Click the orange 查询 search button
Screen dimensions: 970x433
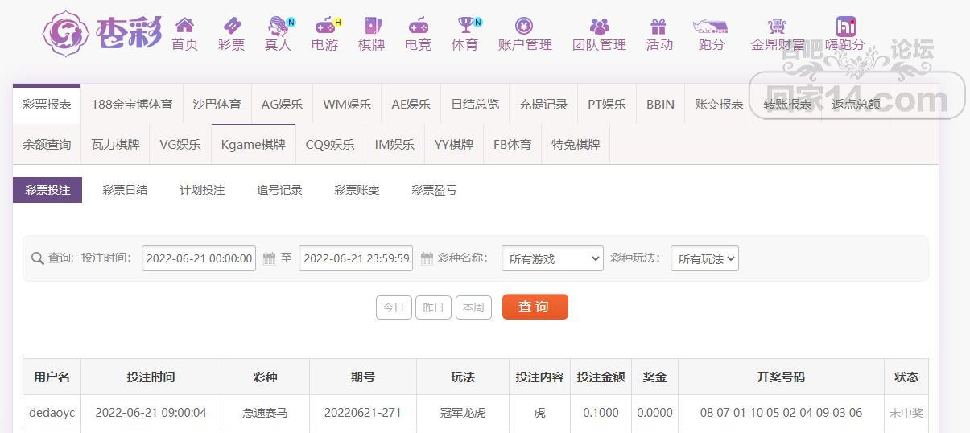[535, 307]
